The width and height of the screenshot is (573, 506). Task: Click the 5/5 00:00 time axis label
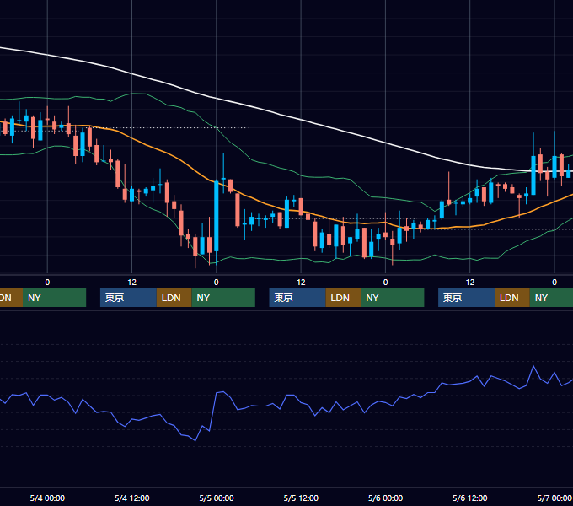click(217, 498)
